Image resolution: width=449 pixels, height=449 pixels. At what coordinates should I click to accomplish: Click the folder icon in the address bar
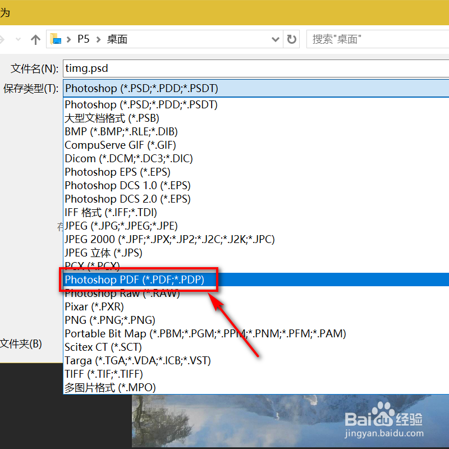pyautogui.click(x=56, y=39)
